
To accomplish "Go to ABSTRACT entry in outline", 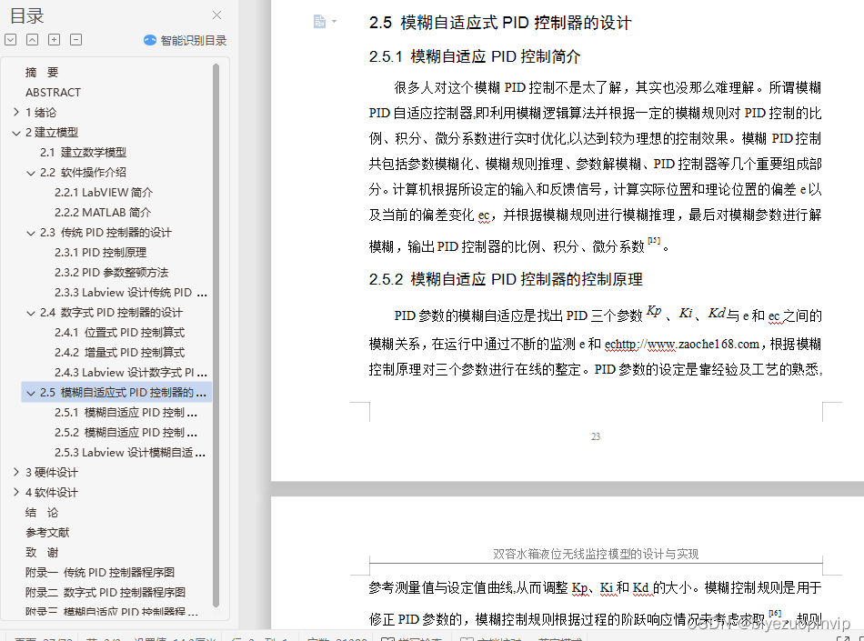I will [x=53, y=92].
